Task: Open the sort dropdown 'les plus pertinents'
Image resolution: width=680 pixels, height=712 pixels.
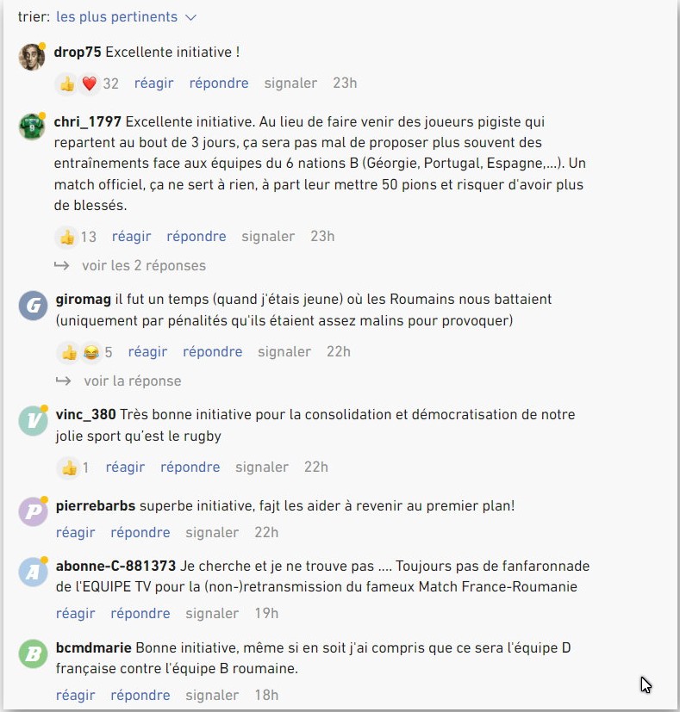Action: (x=127, y=17)
